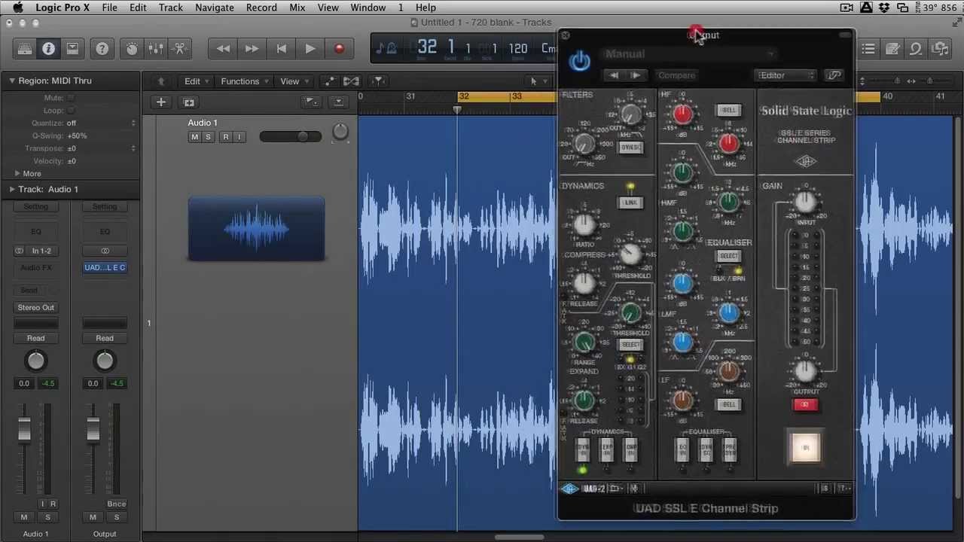Image resolution: width=964 pixels, height=542 pixels.
Task: Toggle Flex view icon in tracks header
Action: pyautogui.click(x=351, y=81)
